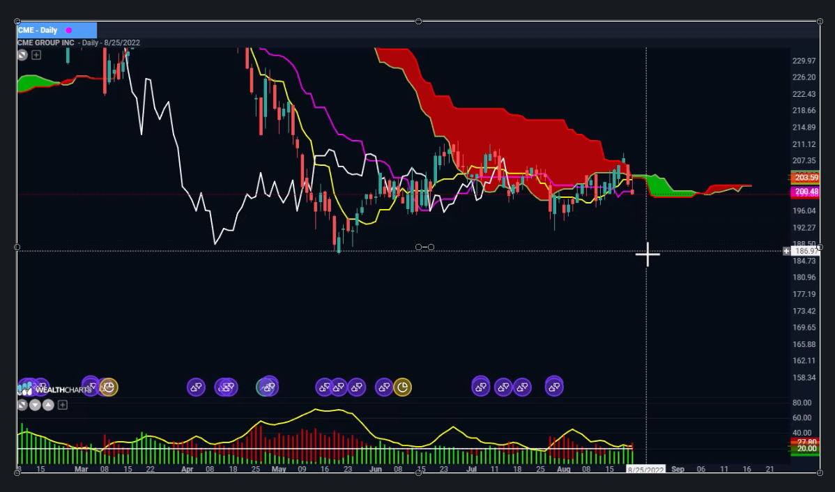Open the thumbs rating icon in late July
835x492 pixels.
point(554,387)
